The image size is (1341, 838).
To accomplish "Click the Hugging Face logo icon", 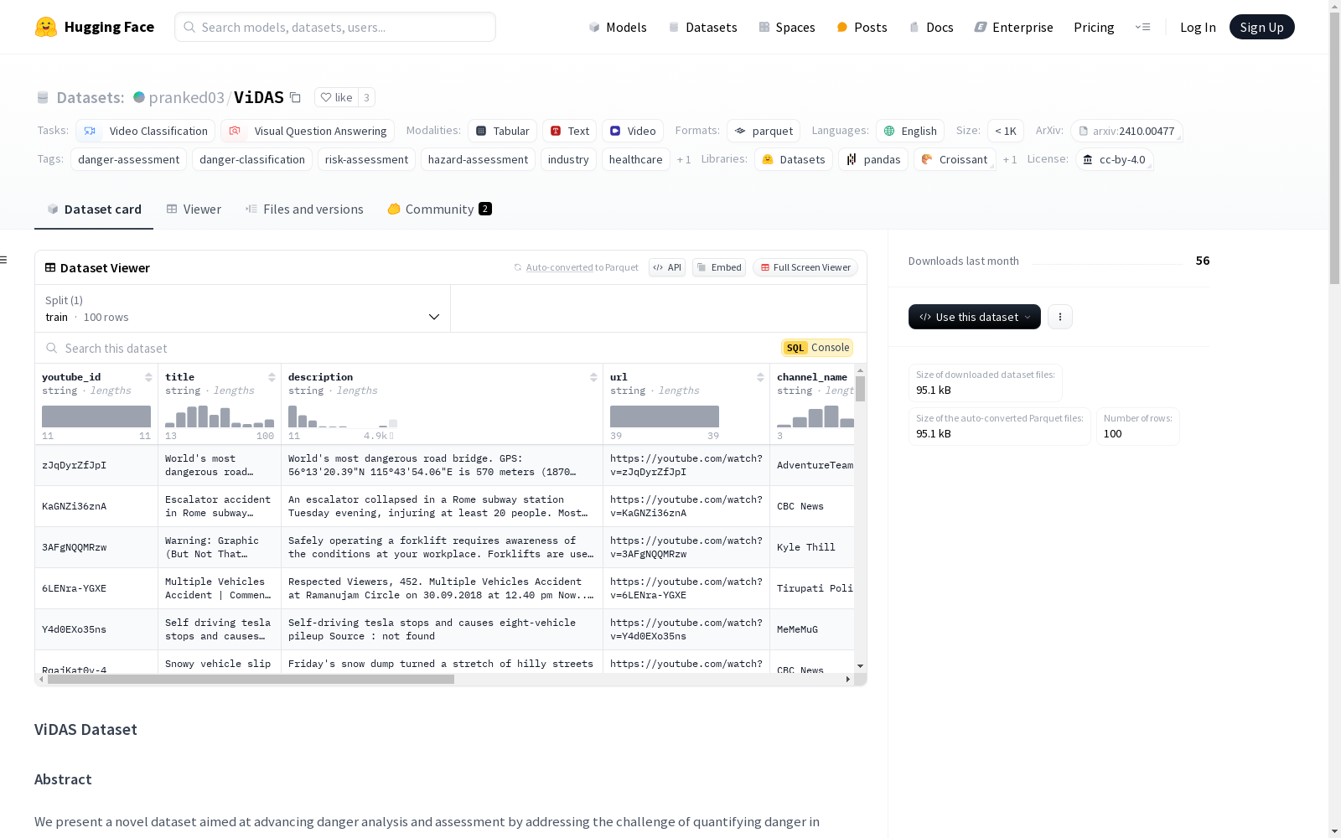I will (46, 27).
